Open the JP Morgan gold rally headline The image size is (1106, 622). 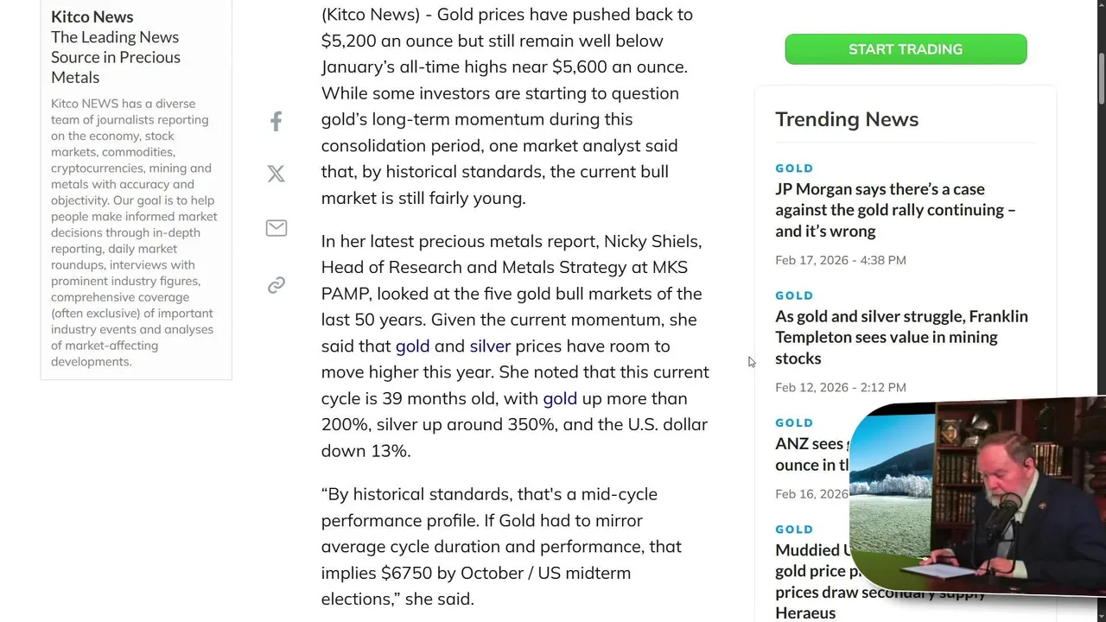895,210
